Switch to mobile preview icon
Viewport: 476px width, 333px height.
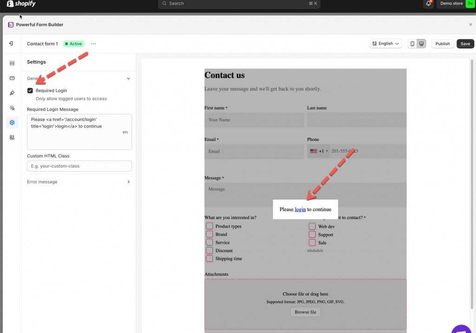pos(412,44)
